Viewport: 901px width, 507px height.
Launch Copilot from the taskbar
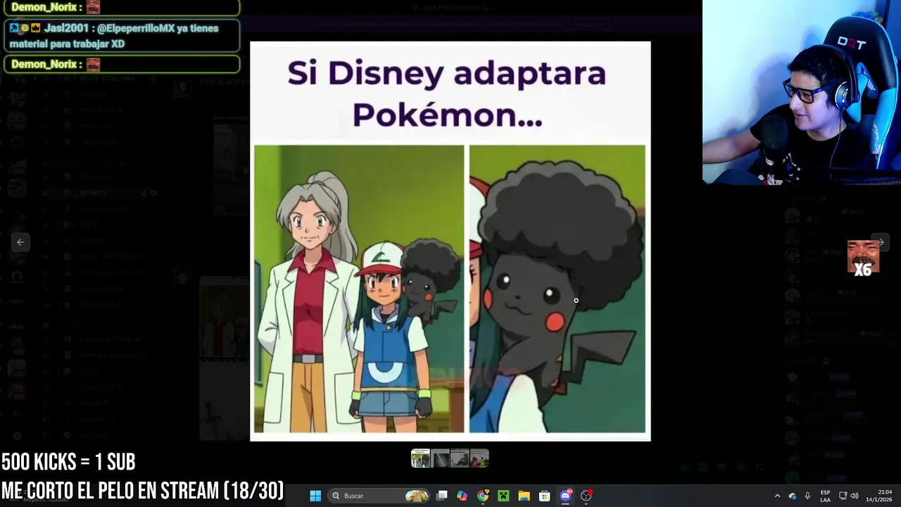tap(462, 496)
